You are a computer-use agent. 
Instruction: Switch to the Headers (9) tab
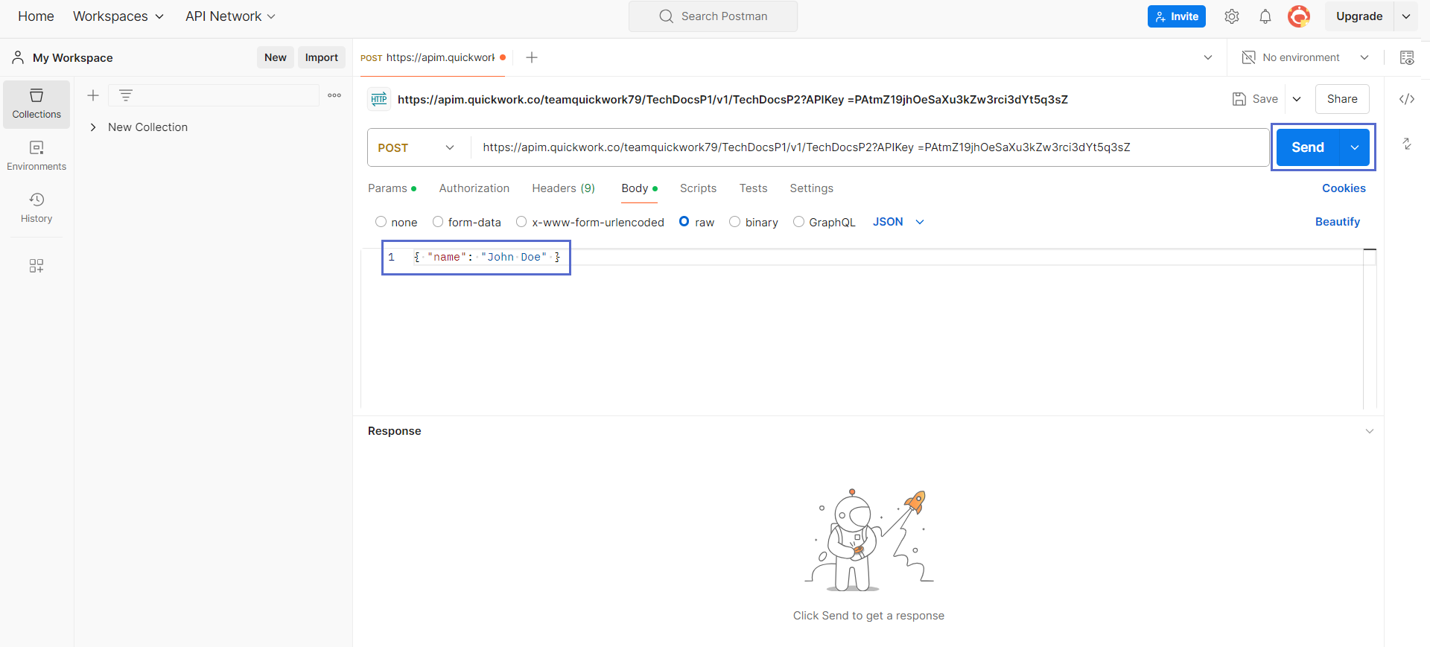coord(564,188)
